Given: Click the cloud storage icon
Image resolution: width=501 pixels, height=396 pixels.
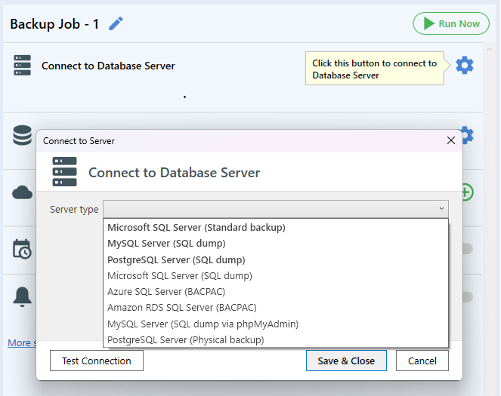Looking at the screenshot, I should [23, 192].
